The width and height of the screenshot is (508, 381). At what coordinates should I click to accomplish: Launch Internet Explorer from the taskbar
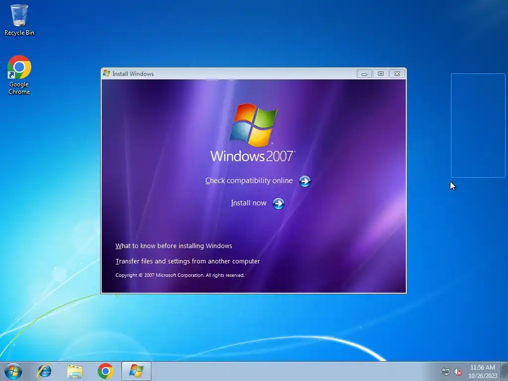click(x=44, y=371)
